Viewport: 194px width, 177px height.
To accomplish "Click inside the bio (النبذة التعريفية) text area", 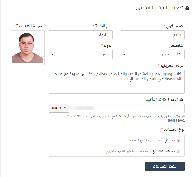I will (x=117, y=82).
